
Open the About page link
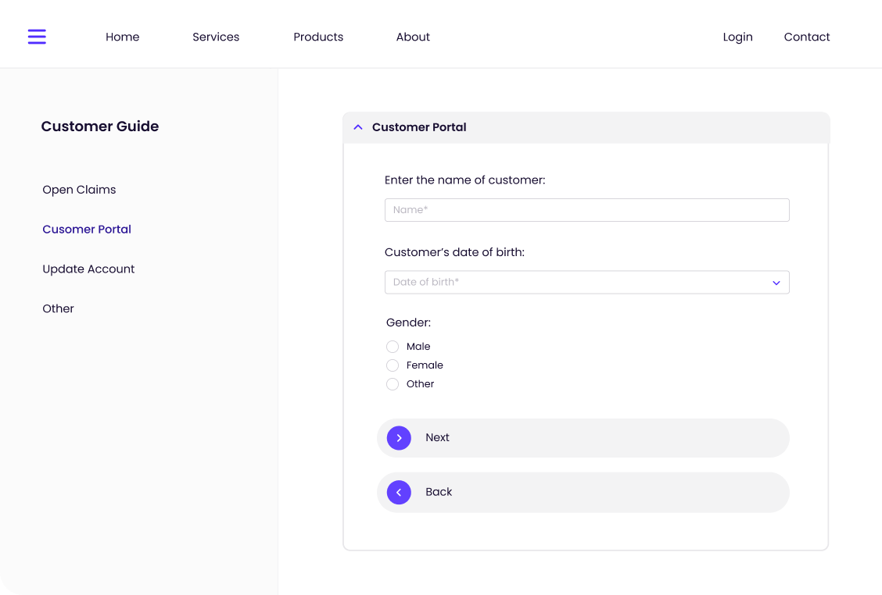[x=413, y=37]
